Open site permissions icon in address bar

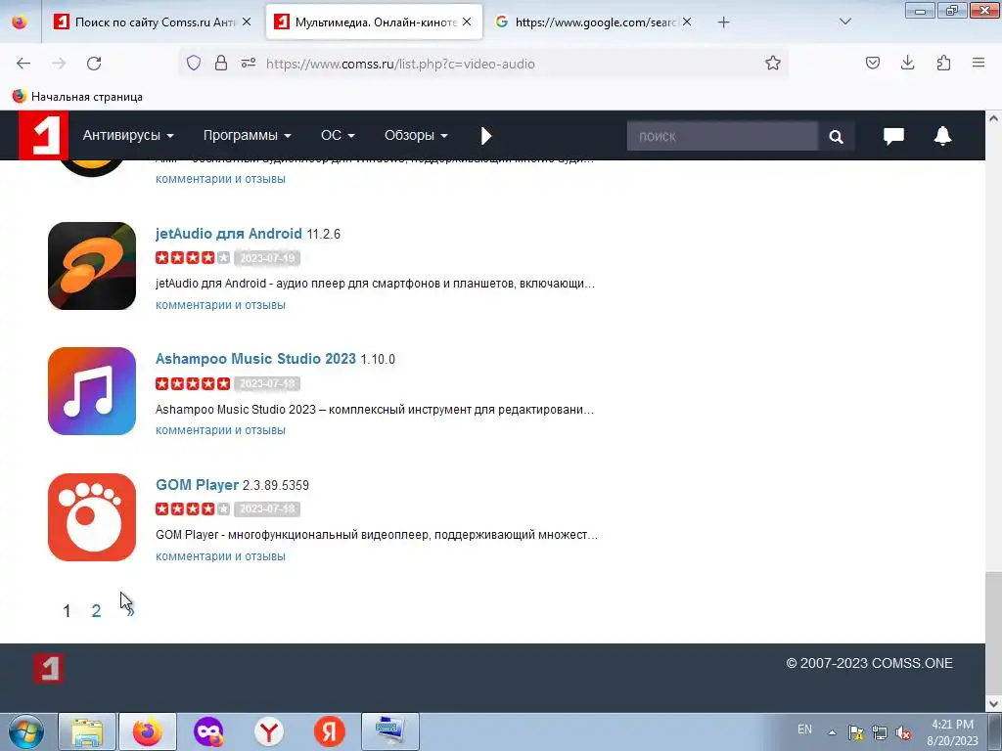pos(248,63)
